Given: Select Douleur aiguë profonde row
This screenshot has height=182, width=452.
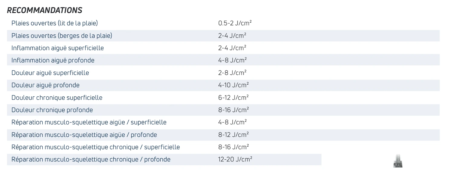Looking at the screenshot, I should [223, 85].
